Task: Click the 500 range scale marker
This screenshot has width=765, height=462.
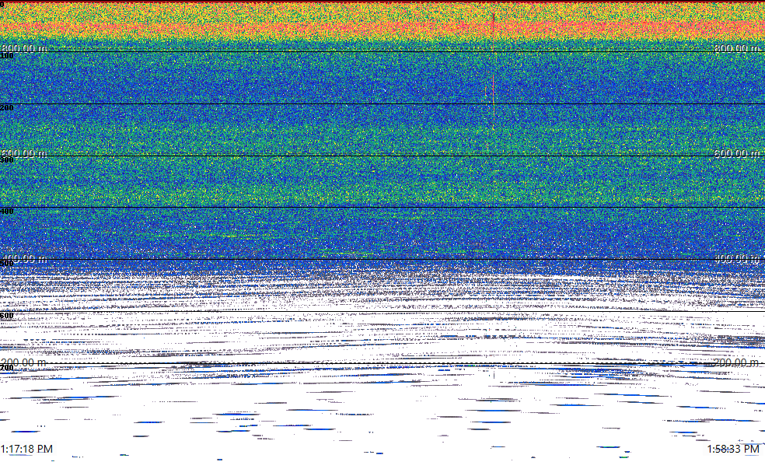Action: point(7,264)
